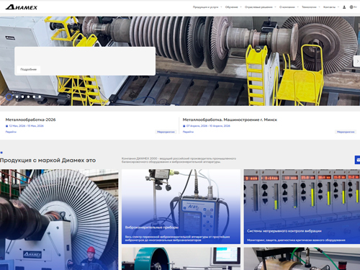Expand the arrow beside Отраслевые решения
360x270 pixels.
tap(275, 7)
